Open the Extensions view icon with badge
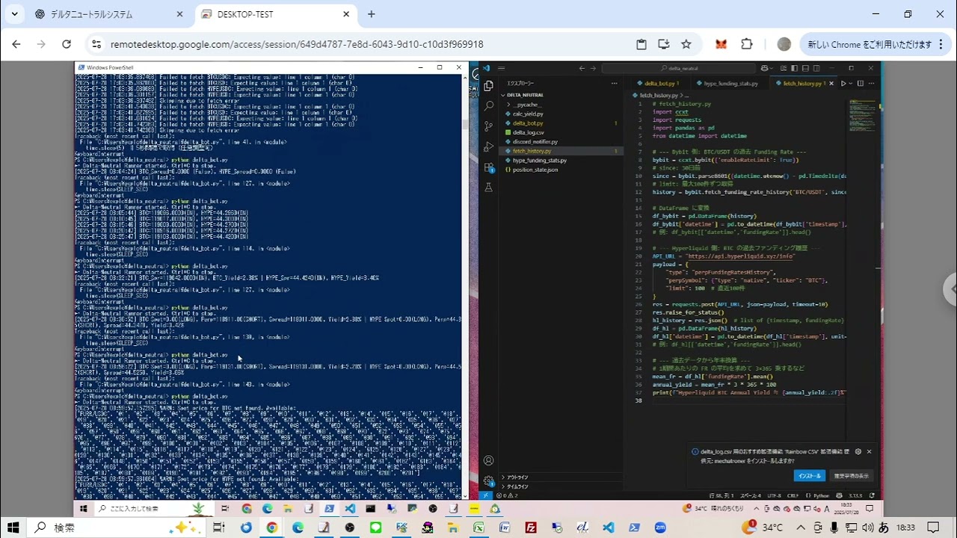Viewport: 957px width, 538px height. [x=488, y=167]
